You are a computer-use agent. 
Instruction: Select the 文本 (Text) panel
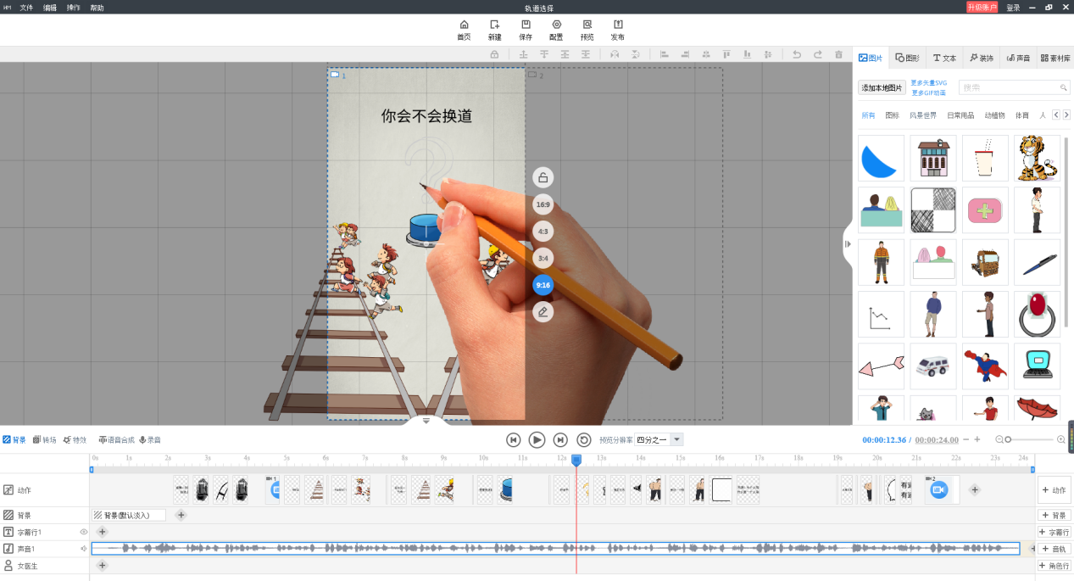(943, 58)
